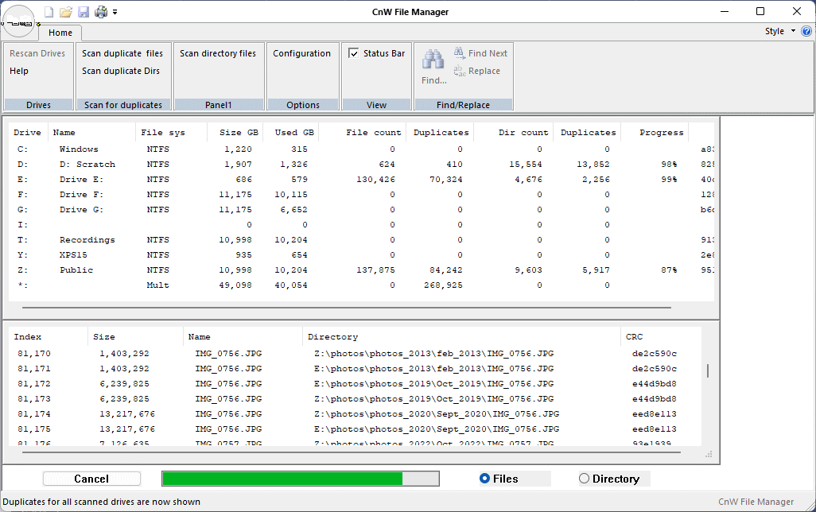Click Scan directory files
The image size is (816, 512).
point(218,53)
